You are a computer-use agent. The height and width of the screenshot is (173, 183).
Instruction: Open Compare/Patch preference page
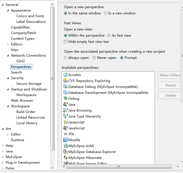24,33
